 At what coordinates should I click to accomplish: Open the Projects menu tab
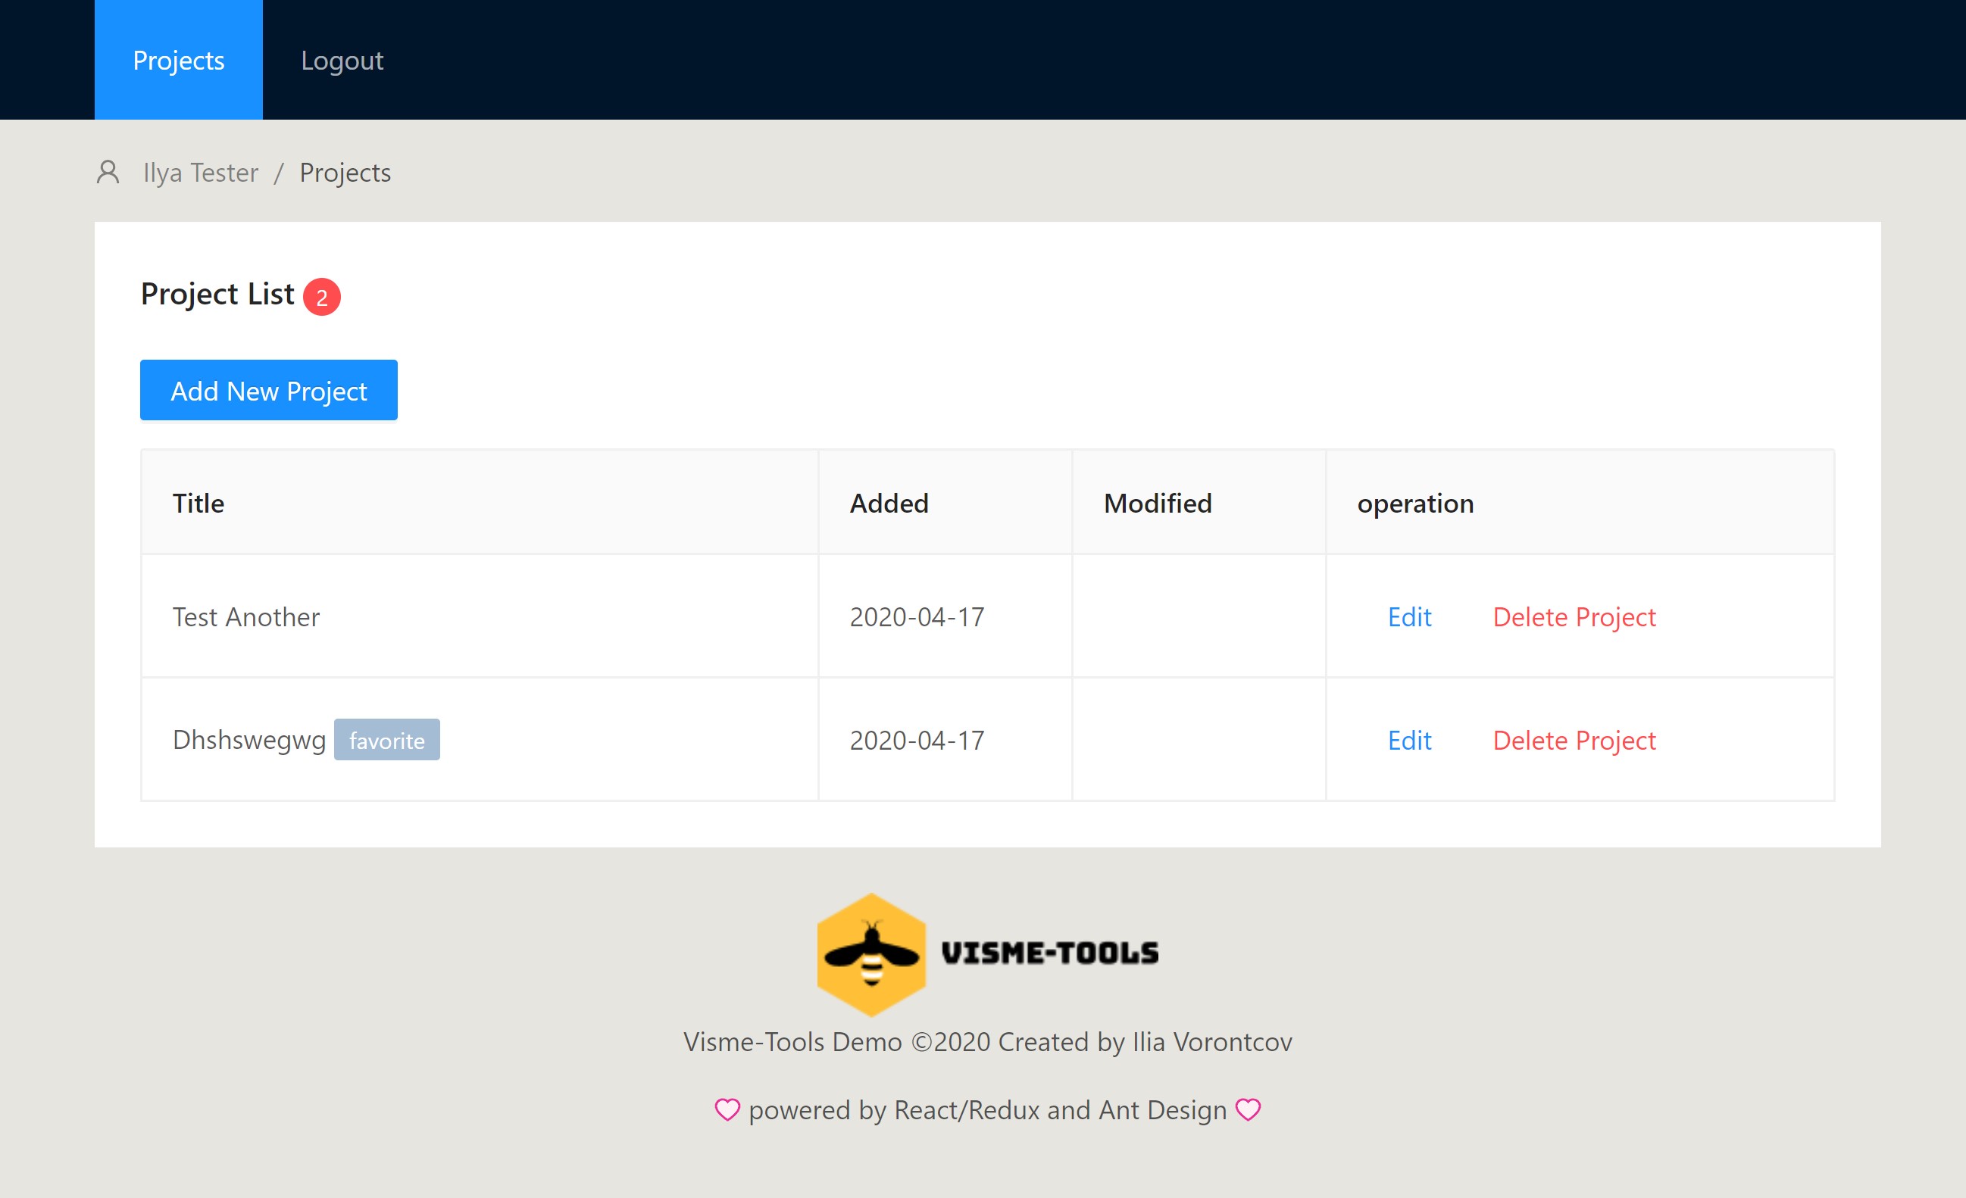click(x=179, y=61)
